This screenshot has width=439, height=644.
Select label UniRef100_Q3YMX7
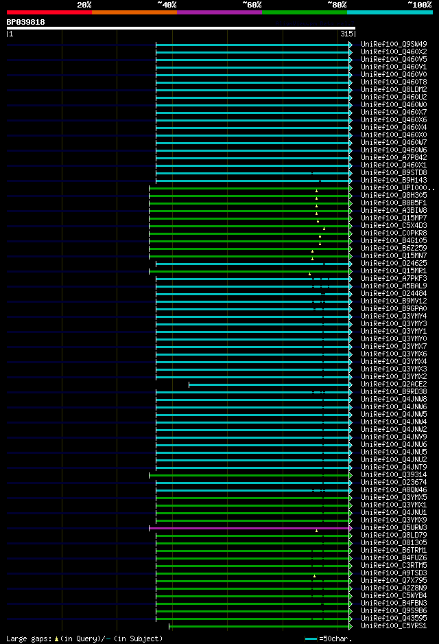click(394, 346)
